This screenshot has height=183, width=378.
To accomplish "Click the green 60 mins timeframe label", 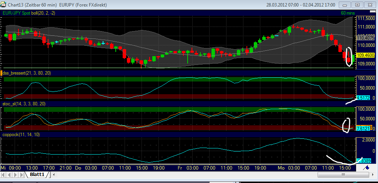I will click(x=348, y=13).
